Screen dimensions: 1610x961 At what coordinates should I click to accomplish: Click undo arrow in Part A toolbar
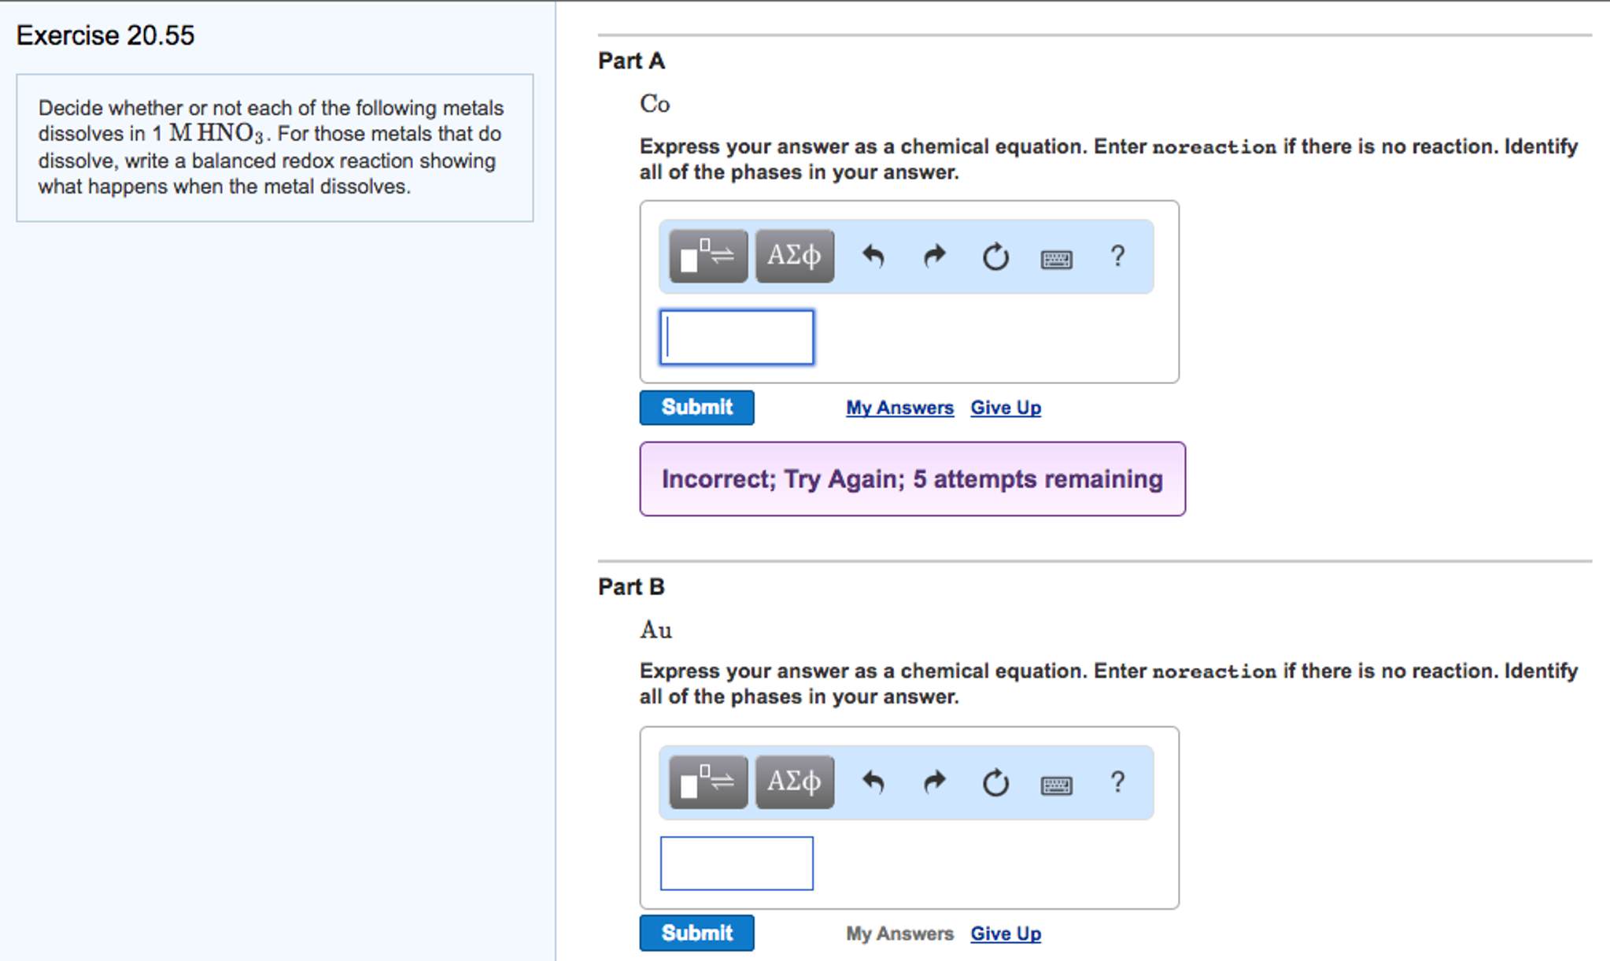click(873, 257)
